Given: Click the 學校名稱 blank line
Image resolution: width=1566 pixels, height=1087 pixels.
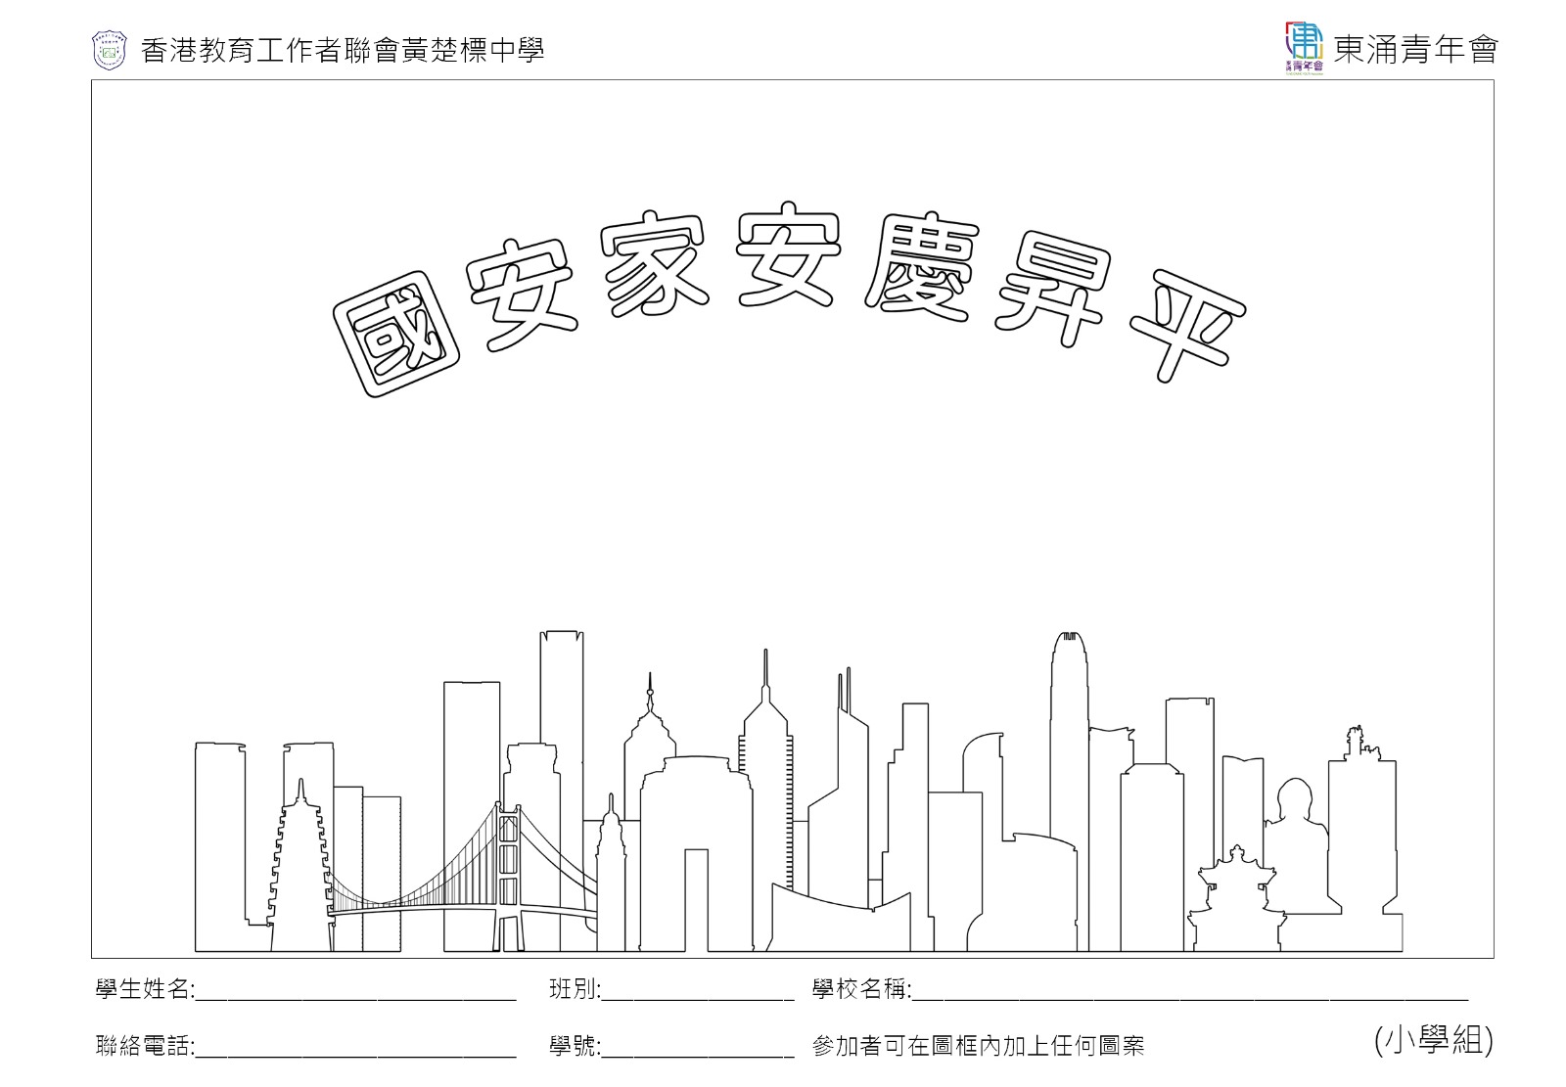Looking at the screenshot, I should [x=1188, y=994].
